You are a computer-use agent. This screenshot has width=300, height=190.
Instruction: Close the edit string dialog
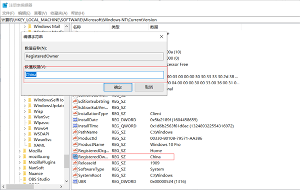point(161,37)
